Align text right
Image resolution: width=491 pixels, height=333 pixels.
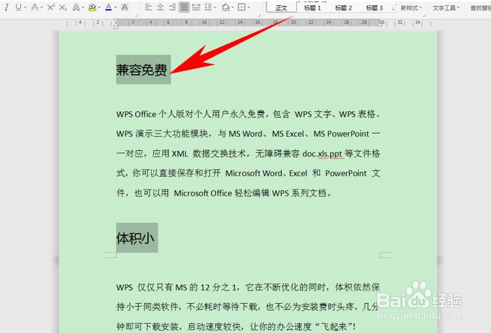(x=172, y=7)
